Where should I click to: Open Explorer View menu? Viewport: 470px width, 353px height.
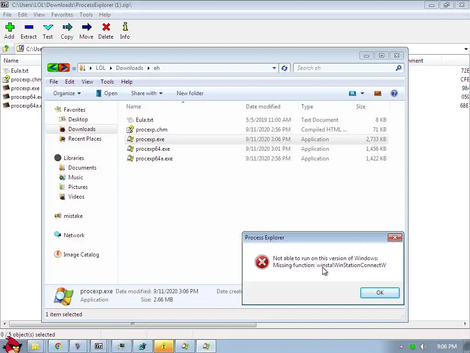(87, 82)
